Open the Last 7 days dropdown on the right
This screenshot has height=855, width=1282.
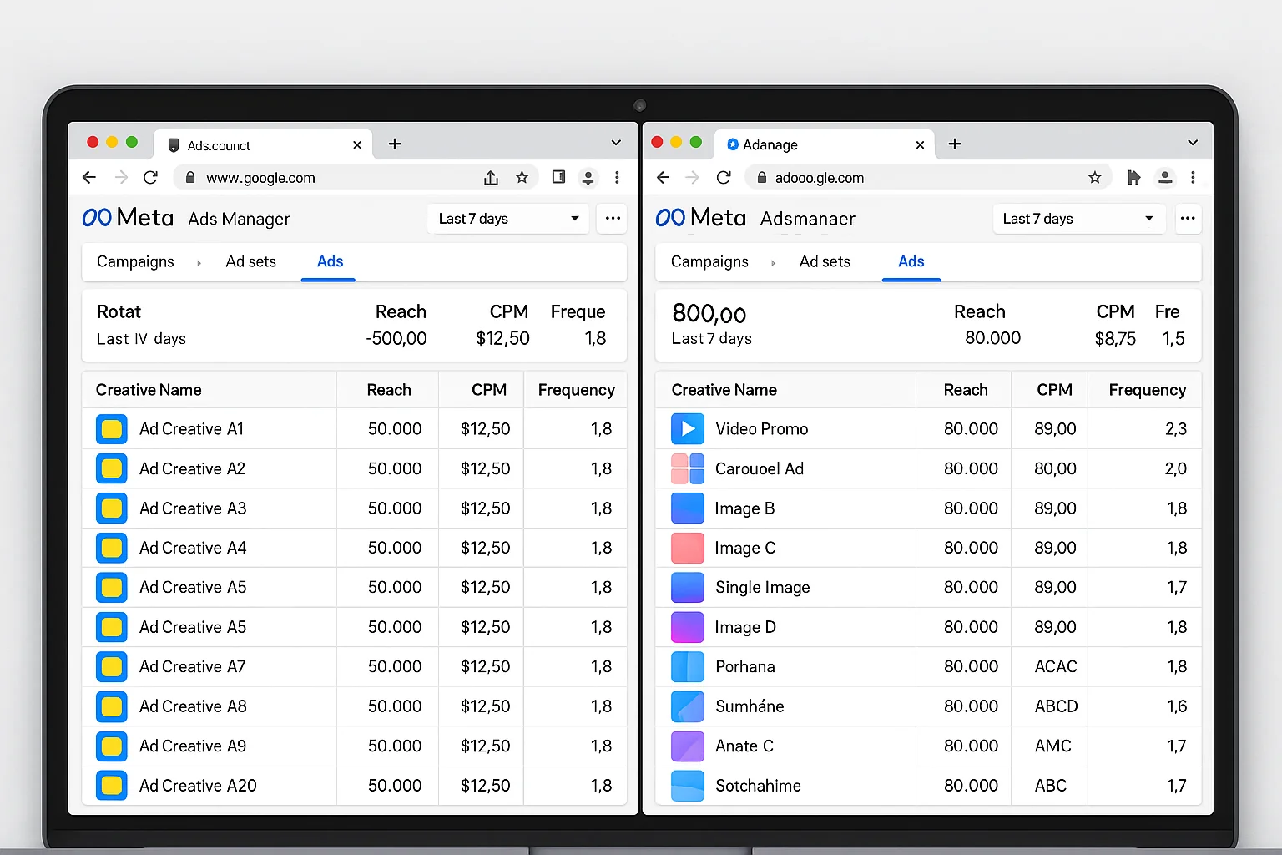point(1078,219)
